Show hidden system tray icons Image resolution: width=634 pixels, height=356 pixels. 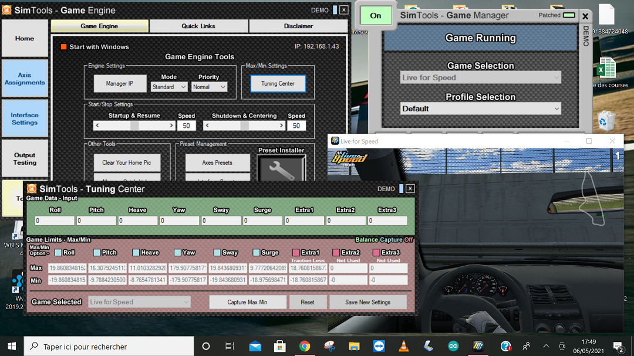tap(546, 346)
